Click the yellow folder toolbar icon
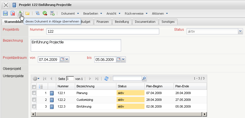Viewport: 245px width, 118px height. coord(27,13)
